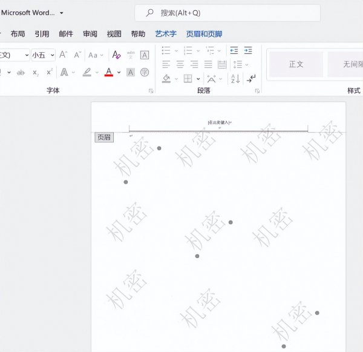Open the Change Case Aa icon
The height and width of the screenshot is (352, 363).
pos(93,55)
